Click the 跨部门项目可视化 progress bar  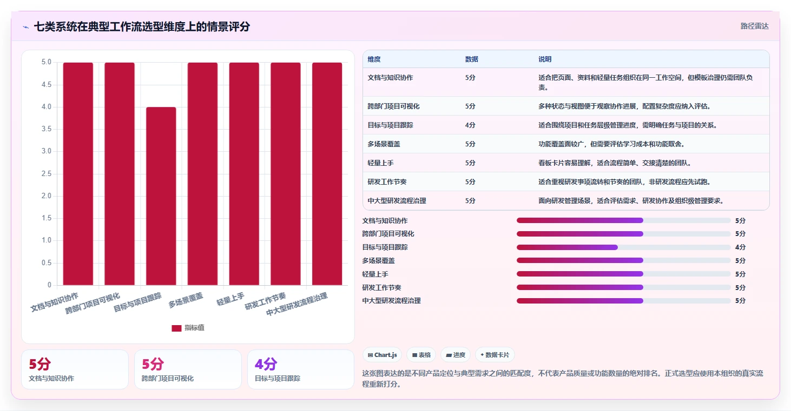point(624,234)
